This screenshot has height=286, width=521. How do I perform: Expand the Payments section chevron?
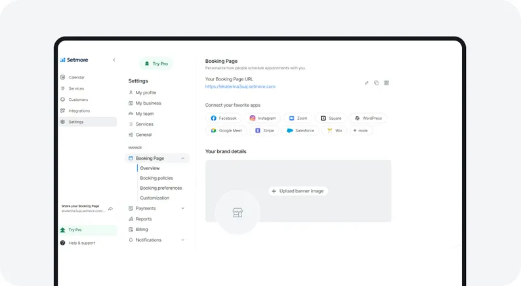[x=183, y=209]
